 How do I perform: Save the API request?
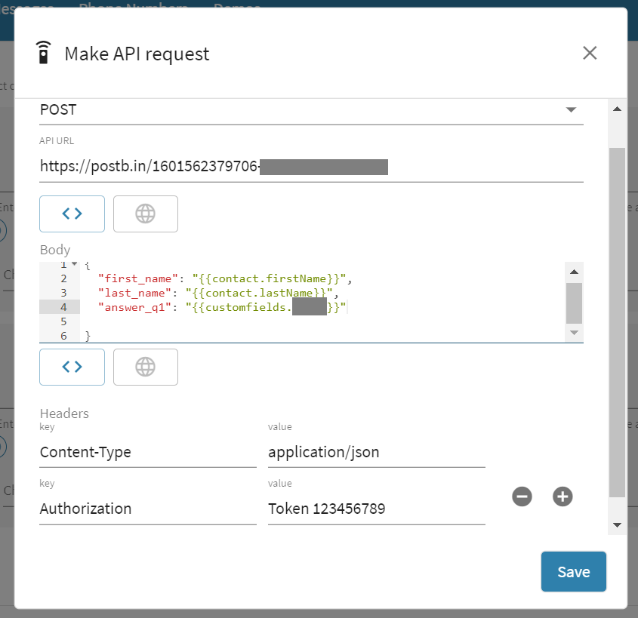(x=573, y=572)
